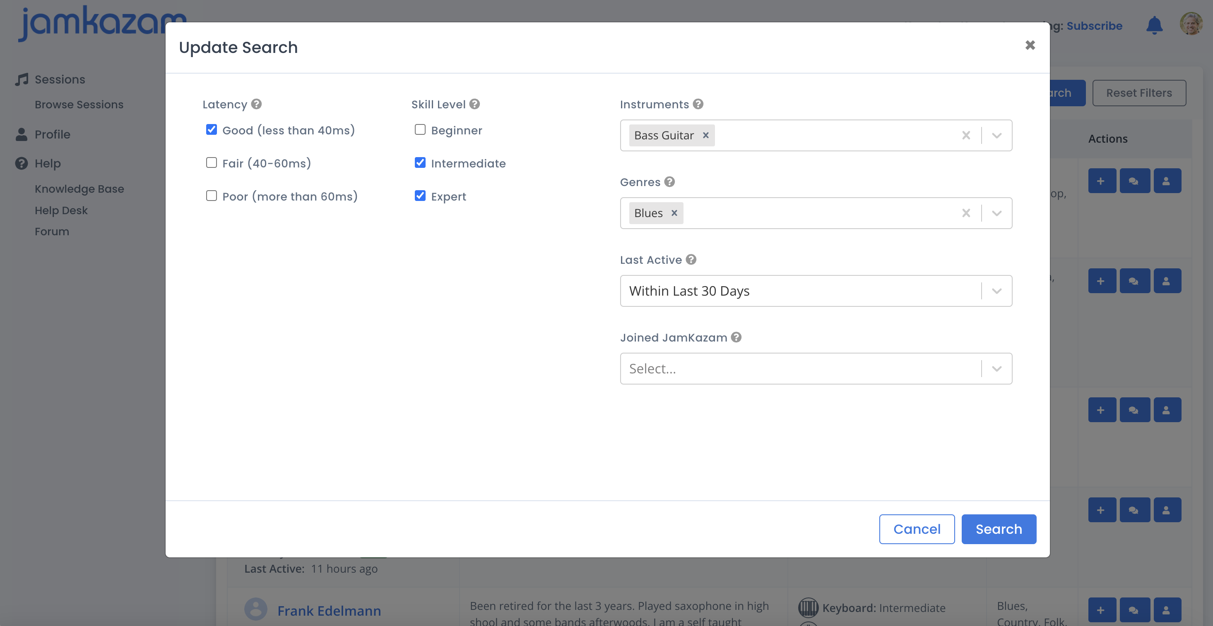1213x626 pixels.
Task: Click the Cancel button
Action: 916,529
